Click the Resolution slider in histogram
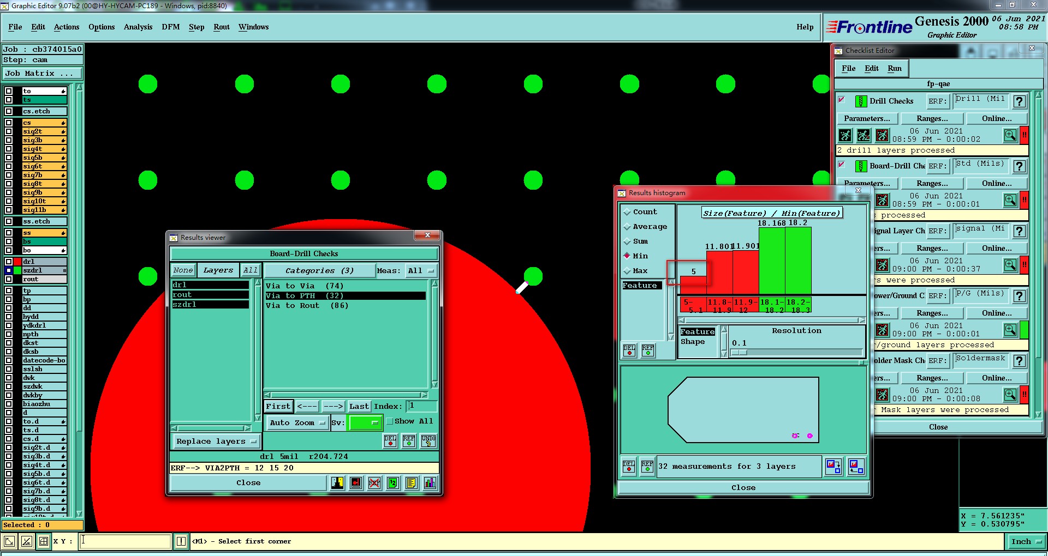This screenshot has width=1048, height=556. (x=796, y=353)
